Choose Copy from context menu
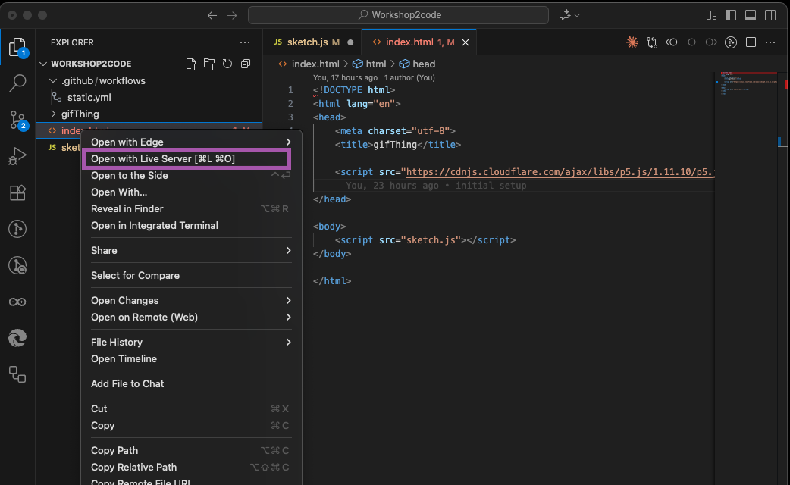This screenshot has width=790, height=485. click(x=191, y=426)
